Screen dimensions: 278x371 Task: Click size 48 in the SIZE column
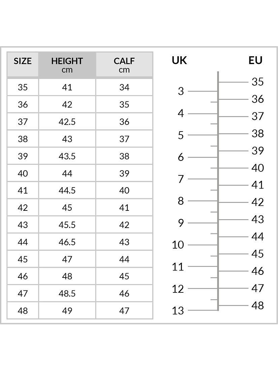pyautogui.click(x=23, y=311)
